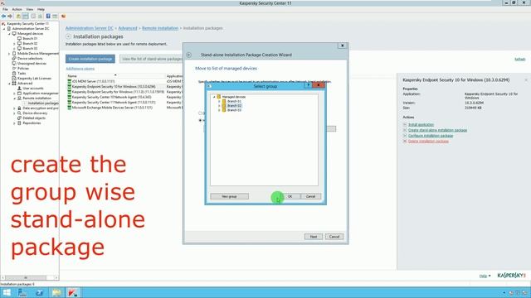Click Next in the package creation wizard

[x=314, y=237]
